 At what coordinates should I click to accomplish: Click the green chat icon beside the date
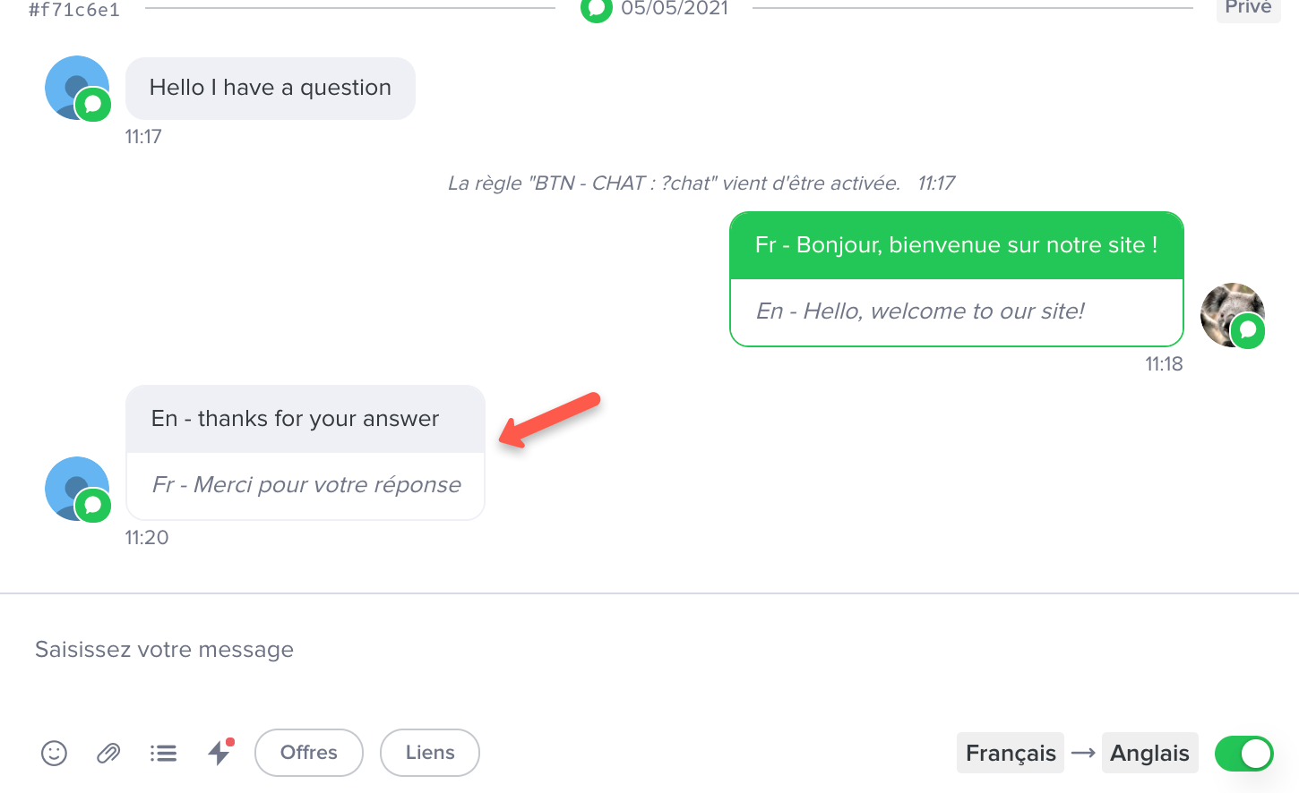[596, 9]
